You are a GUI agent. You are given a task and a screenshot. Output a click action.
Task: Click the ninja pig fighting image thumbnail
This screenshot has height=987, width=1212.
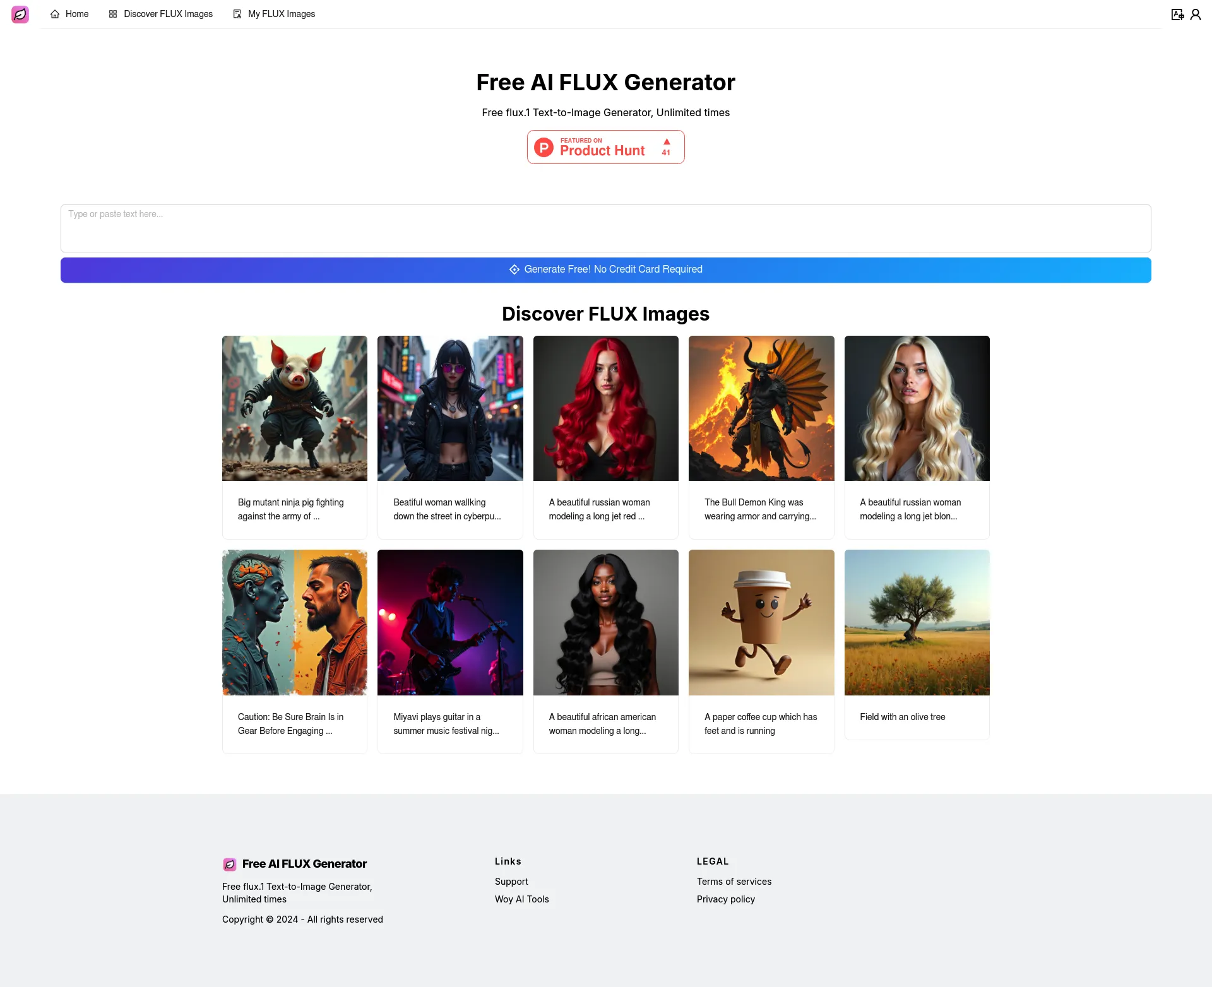294,408
